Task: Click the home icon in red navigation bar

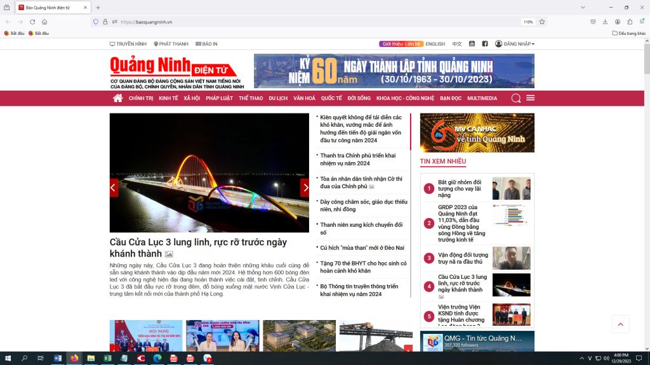Action: coord(117,98)
